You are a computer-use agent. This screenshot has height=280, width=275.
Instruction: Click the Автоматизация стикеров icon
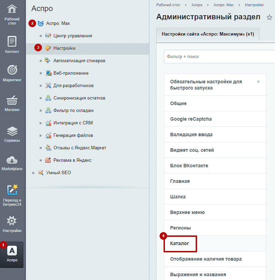pyautogui.click(x=48, y=60)
